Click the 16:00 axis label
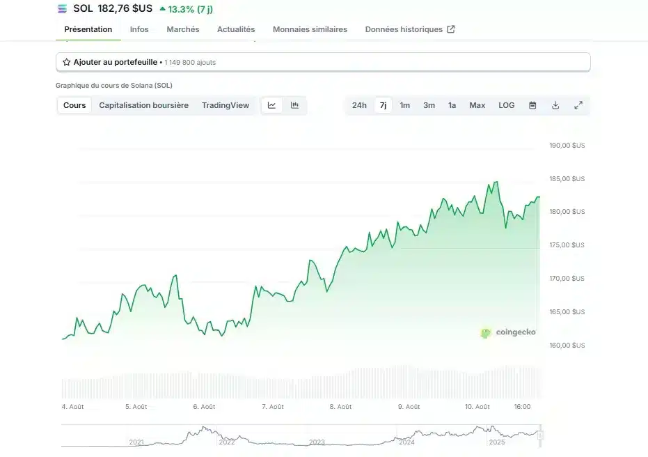648x457 pixels. pos(522,407)
